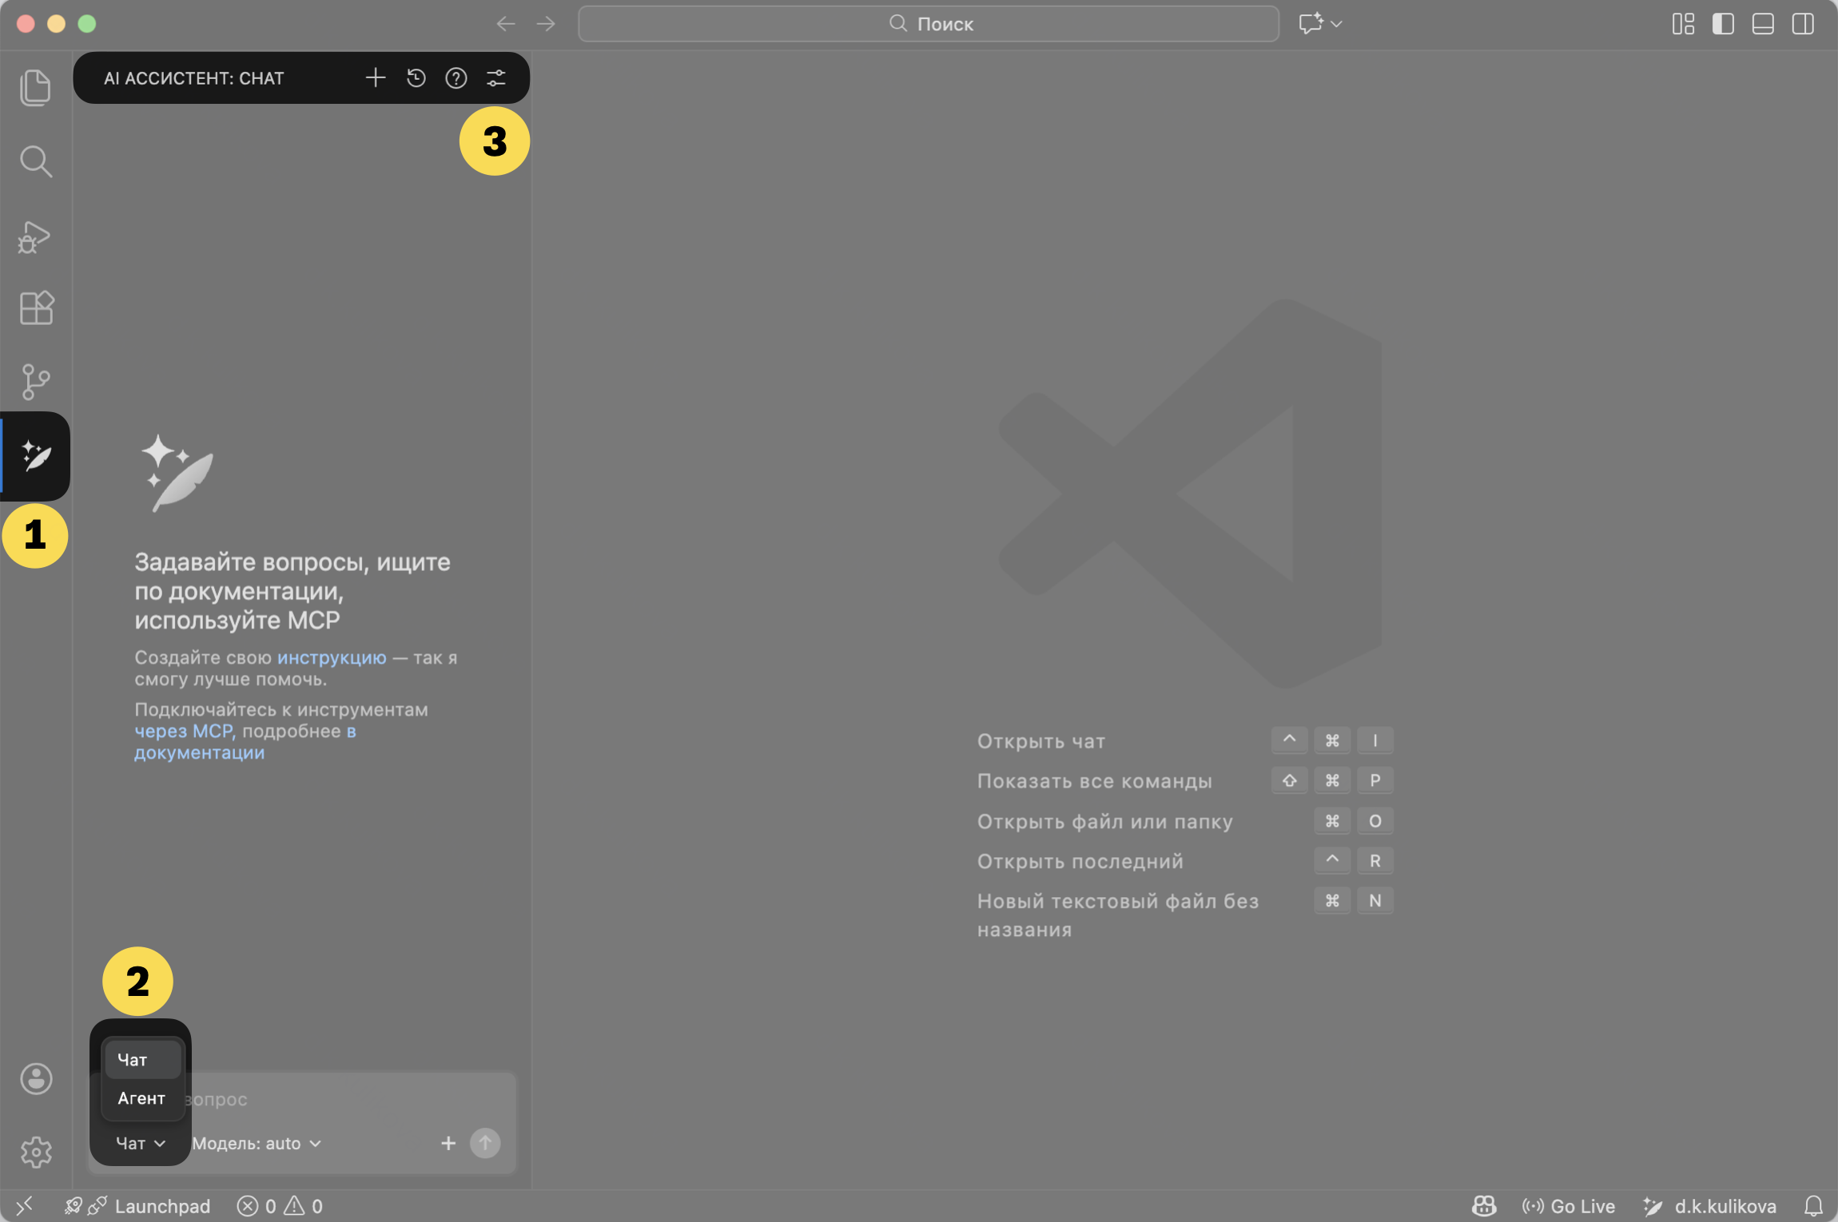
Task: Click the Открыть чат shortcut text
Action: pos(1041,741)
